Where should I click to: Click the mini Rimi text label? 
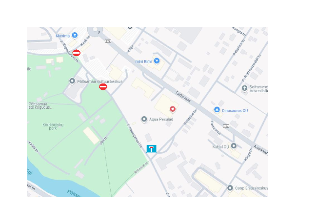(143, 61)
